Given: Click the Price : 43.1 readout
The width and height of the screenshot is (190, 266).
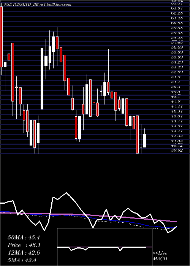Looking at the screenshot, I should [24, 245].
